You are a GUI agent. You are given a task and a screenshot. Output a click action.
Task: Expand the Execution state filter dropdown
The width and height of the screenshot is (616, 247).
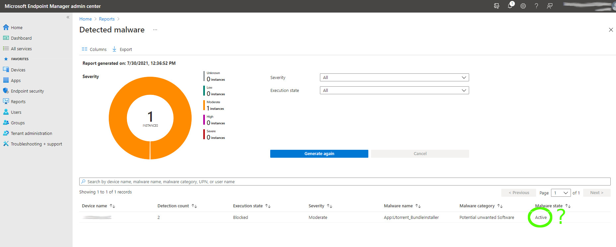point(394,90)
